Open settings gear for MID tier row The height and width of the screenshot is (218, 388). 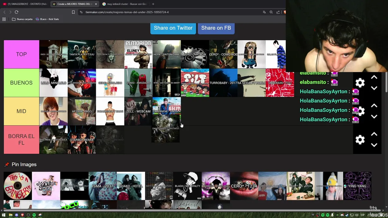360,111
